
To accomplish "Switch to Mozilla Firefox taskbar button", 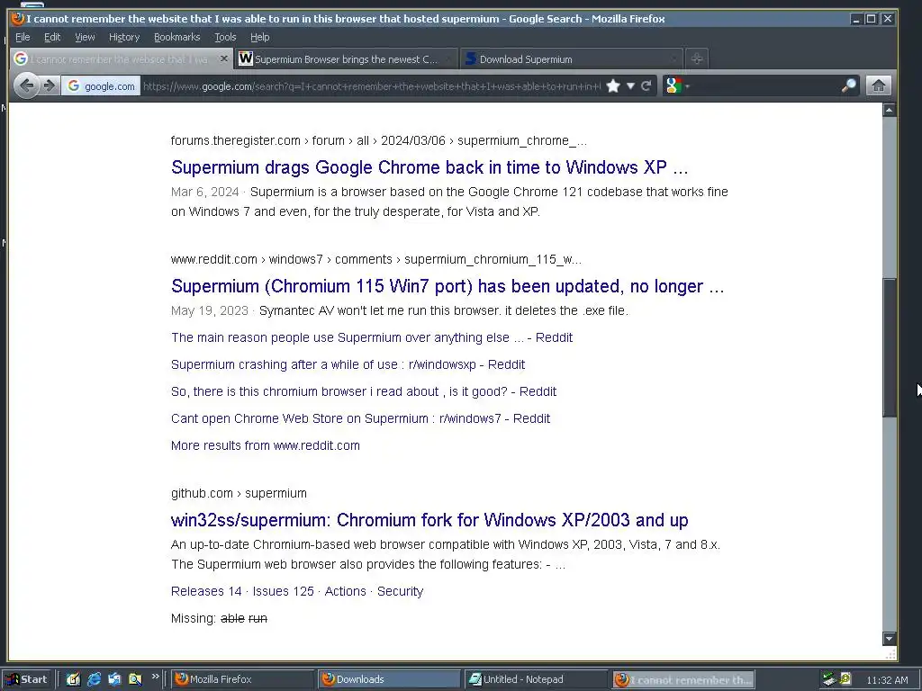I will click(243, 679).
